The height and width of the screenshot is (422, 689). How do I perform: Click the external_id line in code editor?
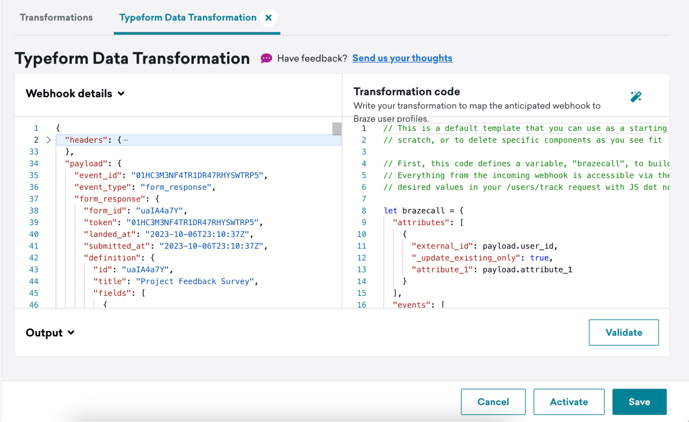(x=484, y=246)
